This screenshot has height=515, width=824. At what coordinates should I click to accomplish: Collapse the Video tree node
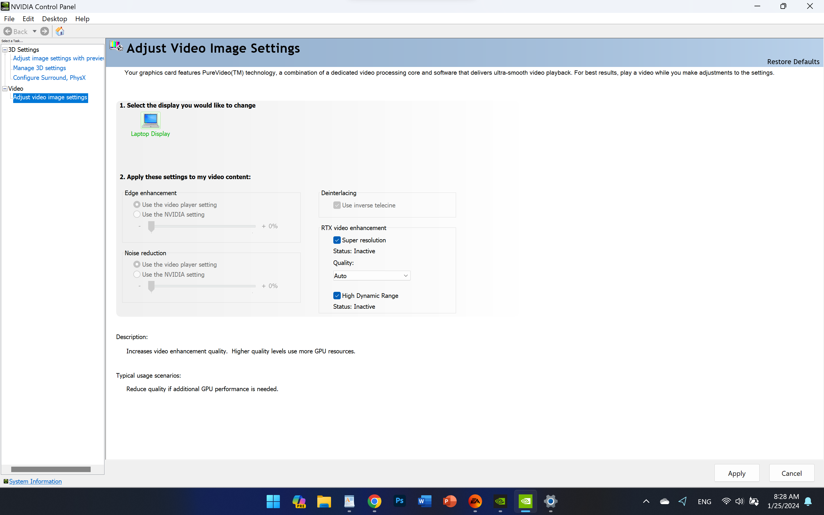(x=5, y=89)
